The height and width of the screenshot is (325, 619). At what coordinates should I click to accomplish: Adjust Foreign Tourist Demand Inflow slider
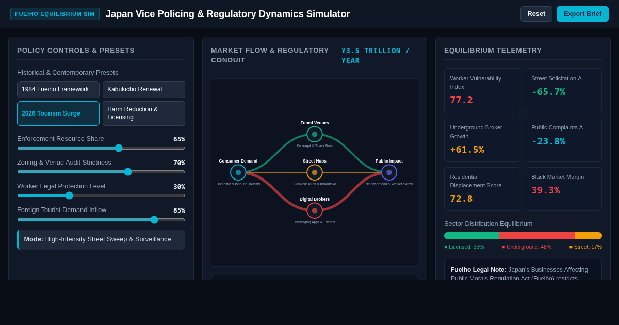(101, 220)
